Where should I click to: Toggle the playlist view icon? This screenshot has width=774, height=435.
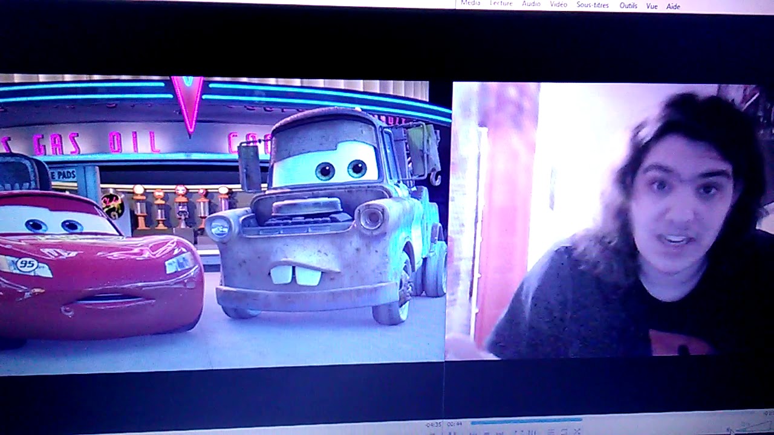551,431
